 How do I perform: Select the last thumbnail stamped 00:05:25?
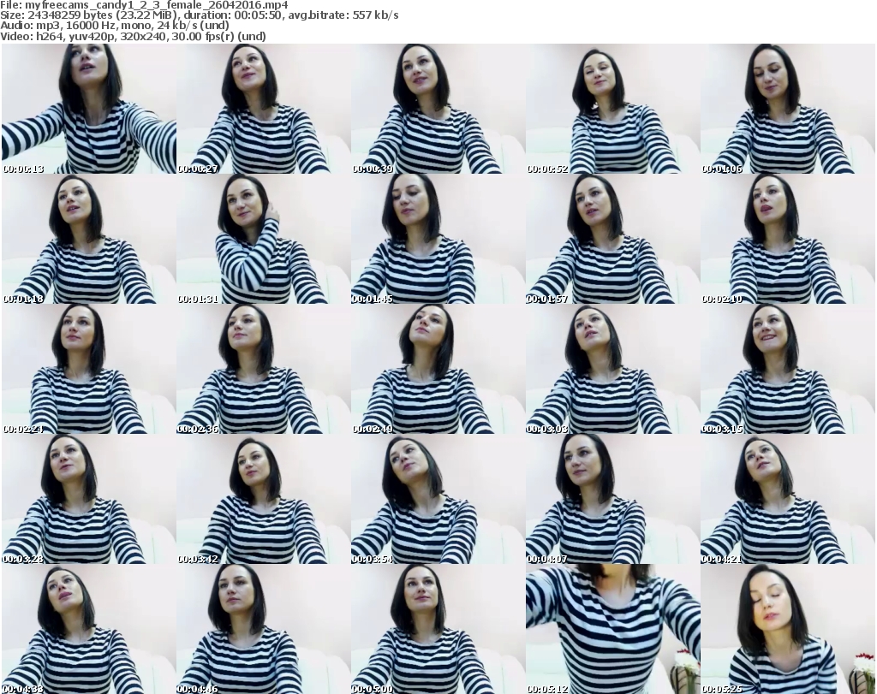click(788, 629)
